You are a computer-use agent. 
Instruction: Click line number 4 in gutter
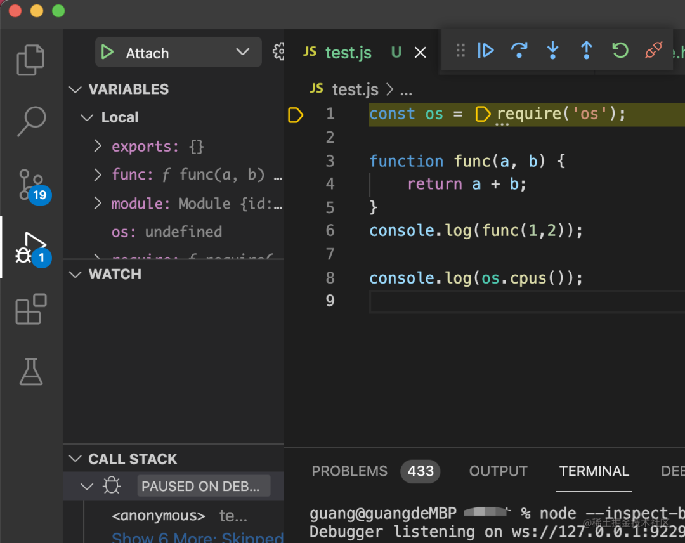pos(330,184)
